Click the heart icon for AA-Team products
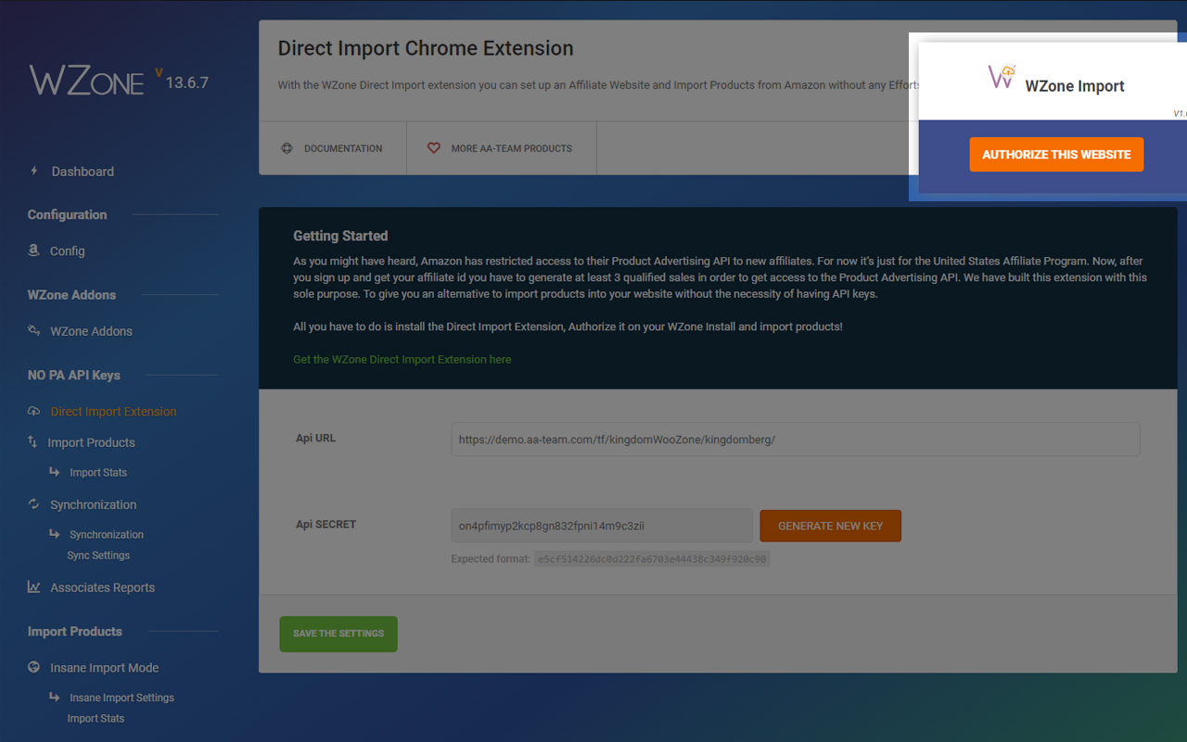This screenshot has height=742, width=1187. click(x=433, y=148)
